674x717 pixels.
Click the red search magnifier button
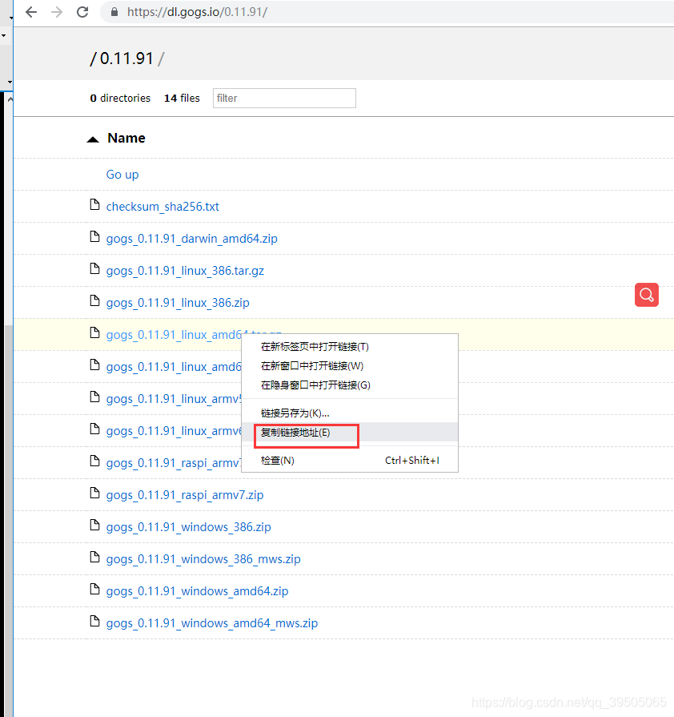tap(647, 295)
